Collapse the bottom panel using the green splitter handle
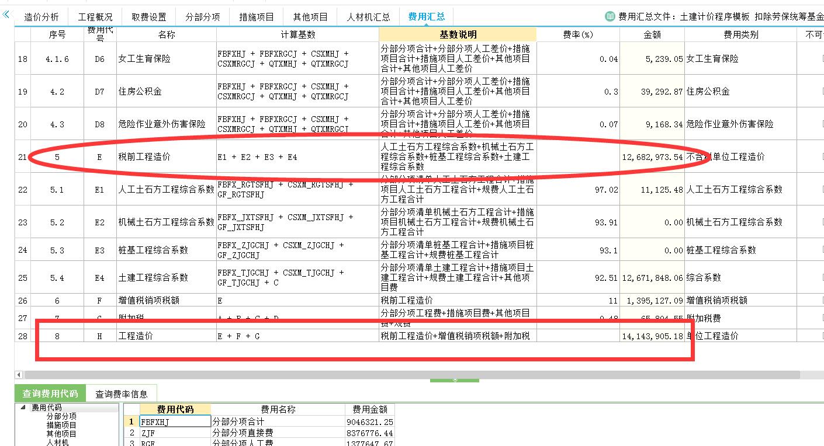The height and width of the screenshot is (446, 824). click(454, 380)
